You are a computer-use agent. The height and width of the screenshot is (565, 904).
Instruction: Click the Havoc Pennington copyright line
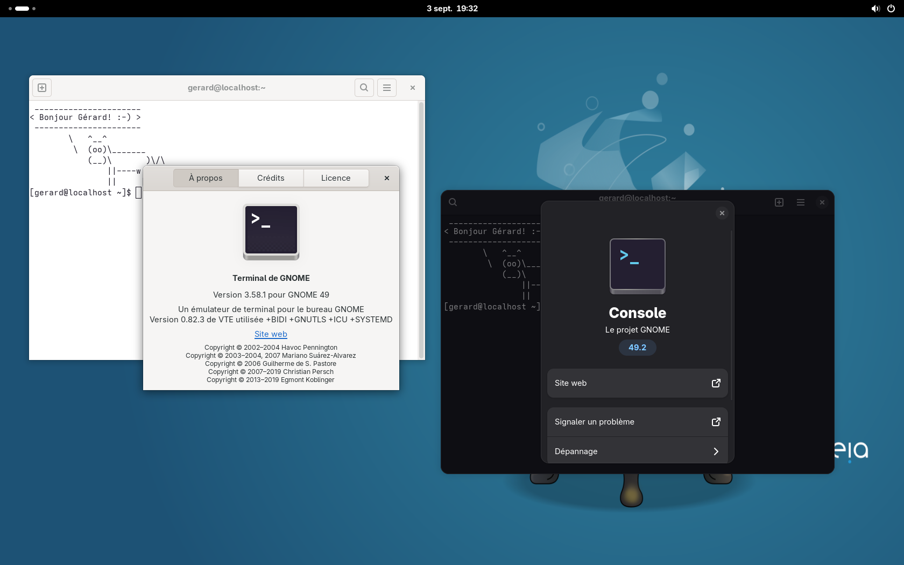[271, 348]
